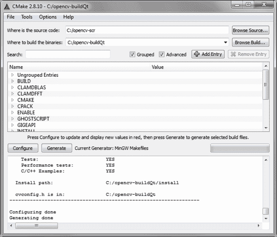Viewport: 277px width, 237px height.
Task: Toggle the Grouped checkbox
Action: [132, 54]
